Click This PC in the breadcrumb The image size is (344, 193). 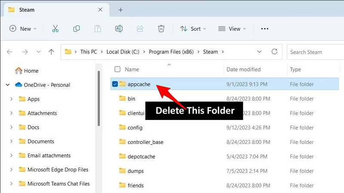click(x=89, y=52)
